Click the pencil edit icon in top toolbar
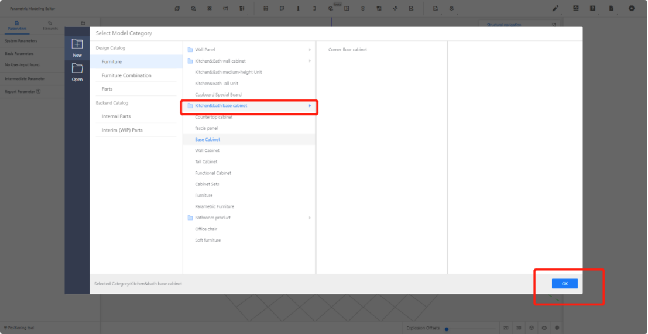Image resolution: width=648 pixels, height=334 pixels. [555, 8]
